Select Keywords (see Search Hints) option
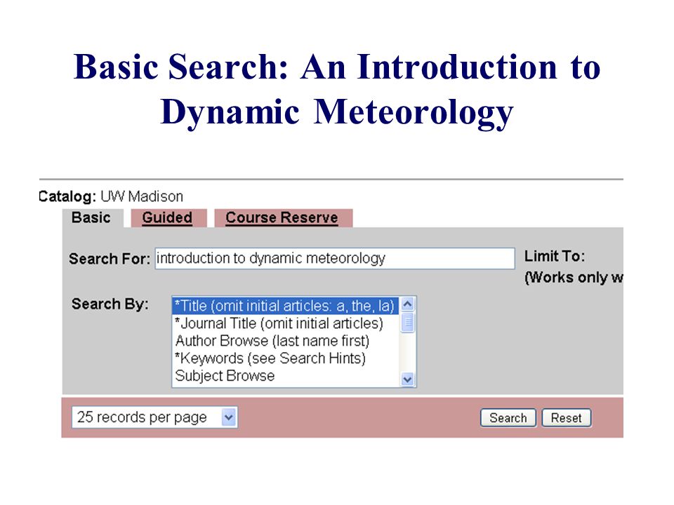Screen dimensions: 674x505 coord(286,358)
